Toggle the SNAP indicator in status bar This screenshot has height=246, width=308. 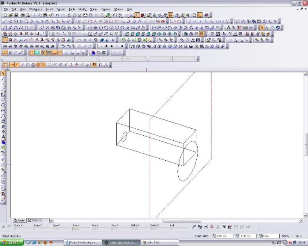(x=197, y=237)
